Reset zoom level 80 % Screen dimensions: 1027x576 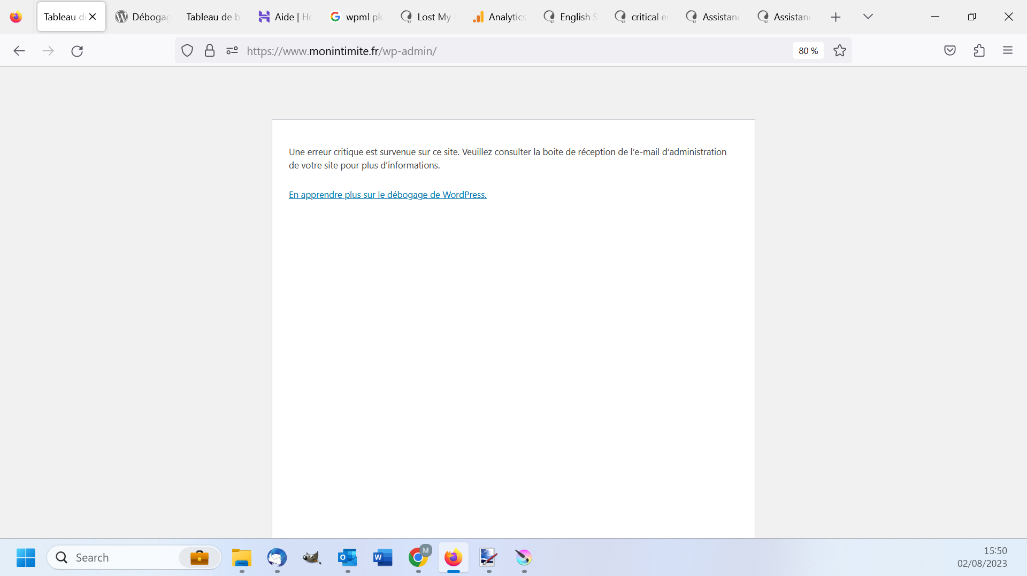(x=808, y=51)
